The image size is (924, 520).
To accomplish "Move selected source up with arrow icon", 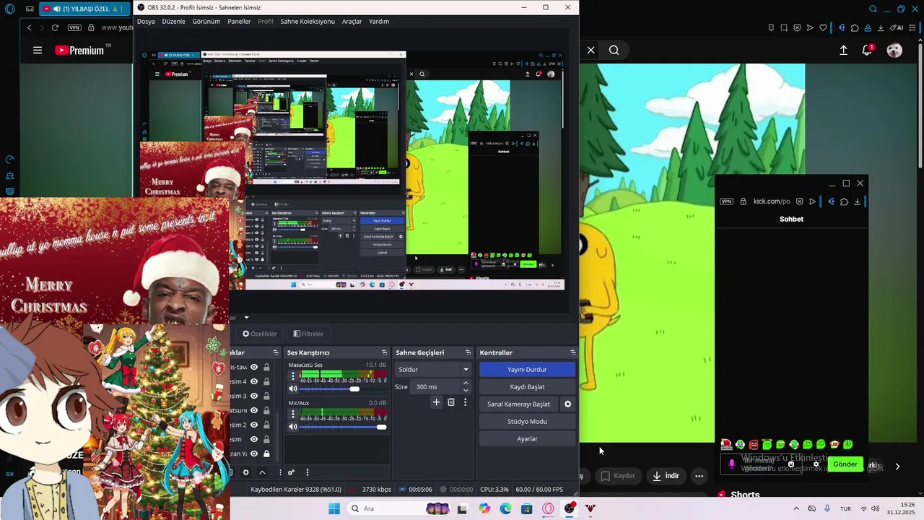I will coord(262,472).
